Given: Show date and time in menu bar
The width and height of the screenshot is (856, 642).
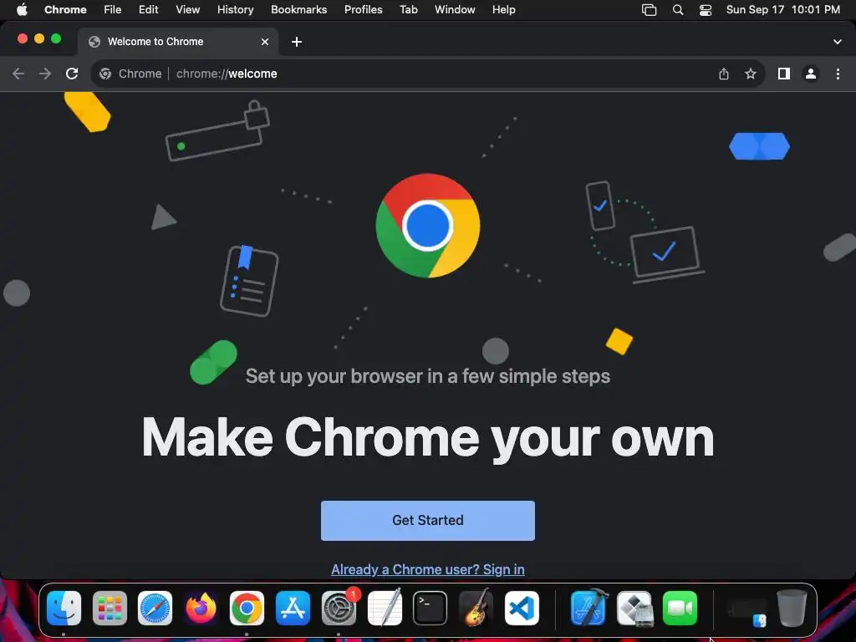Looking at the screenshot, I should coord(782,10).
